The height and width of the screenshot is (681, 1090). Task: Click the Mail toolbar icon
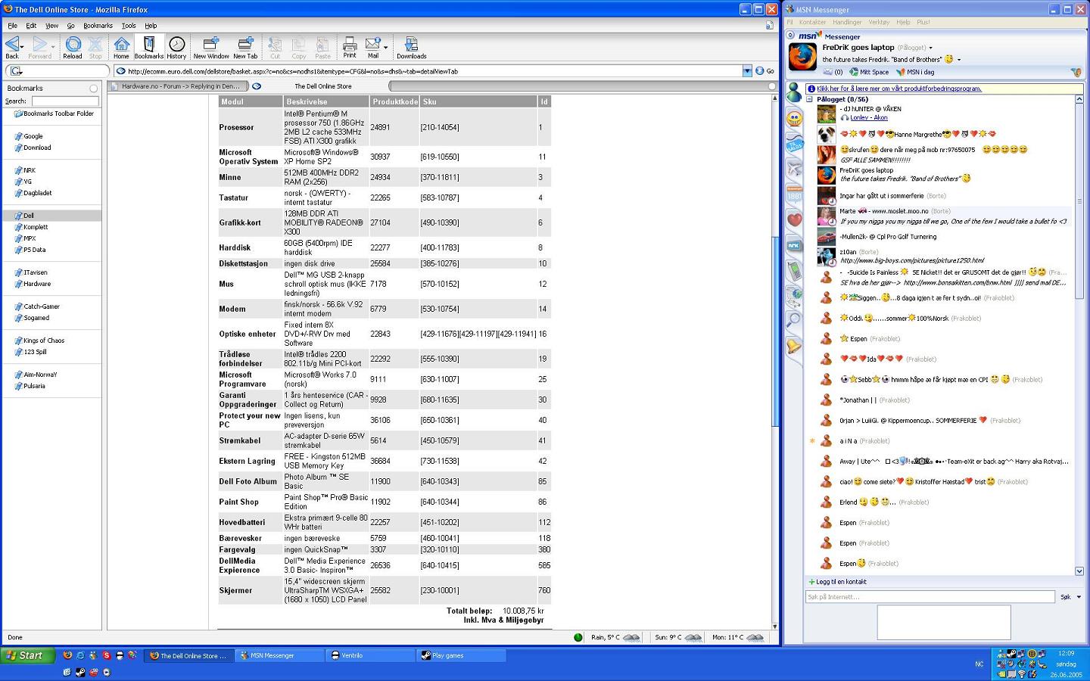pyautogui.click(x=372, y=47)
